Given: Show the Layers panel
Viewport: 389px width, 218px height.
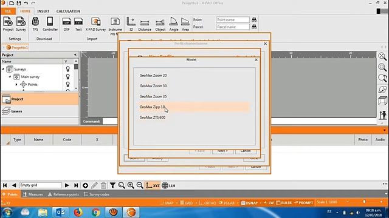Looking at the screenshot, I should [x=40, y=111].
